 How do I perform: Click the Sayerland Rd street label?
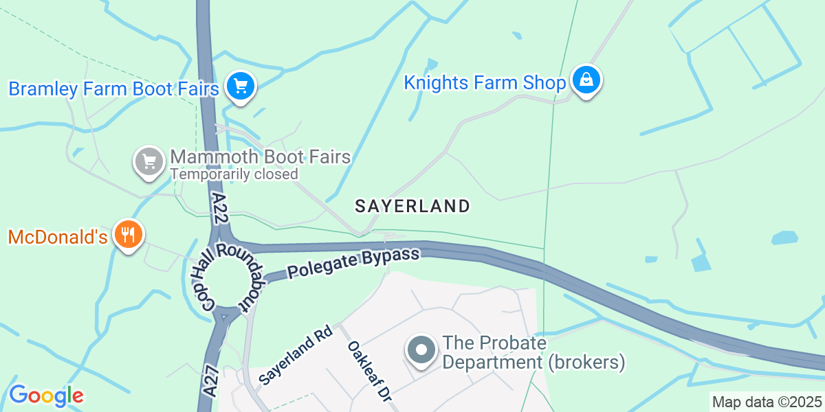click(x=296, y=355)
